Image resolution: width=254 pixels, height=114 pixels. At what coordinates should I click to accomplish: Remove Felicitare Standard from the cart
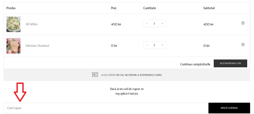click(243, 44)
